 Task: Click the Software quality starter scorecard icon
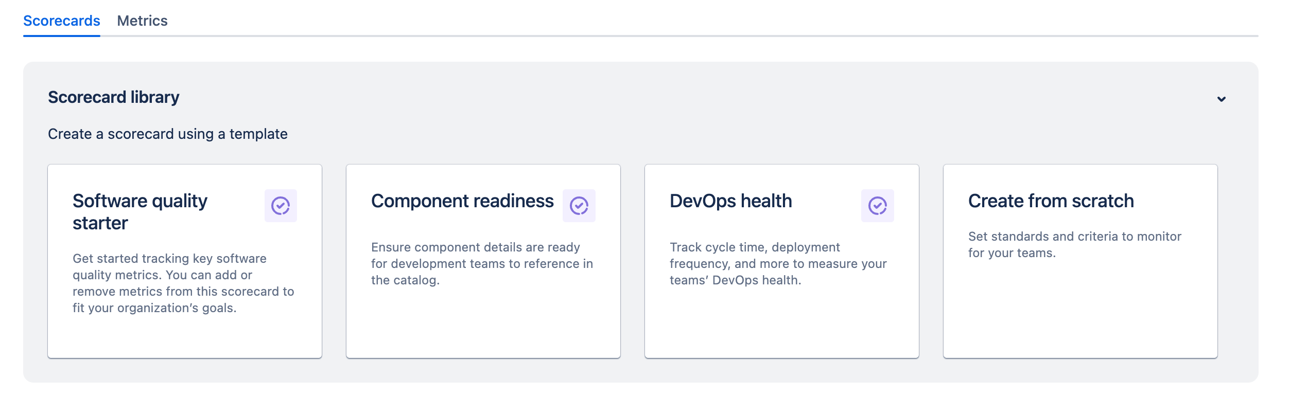pos(281,206)
